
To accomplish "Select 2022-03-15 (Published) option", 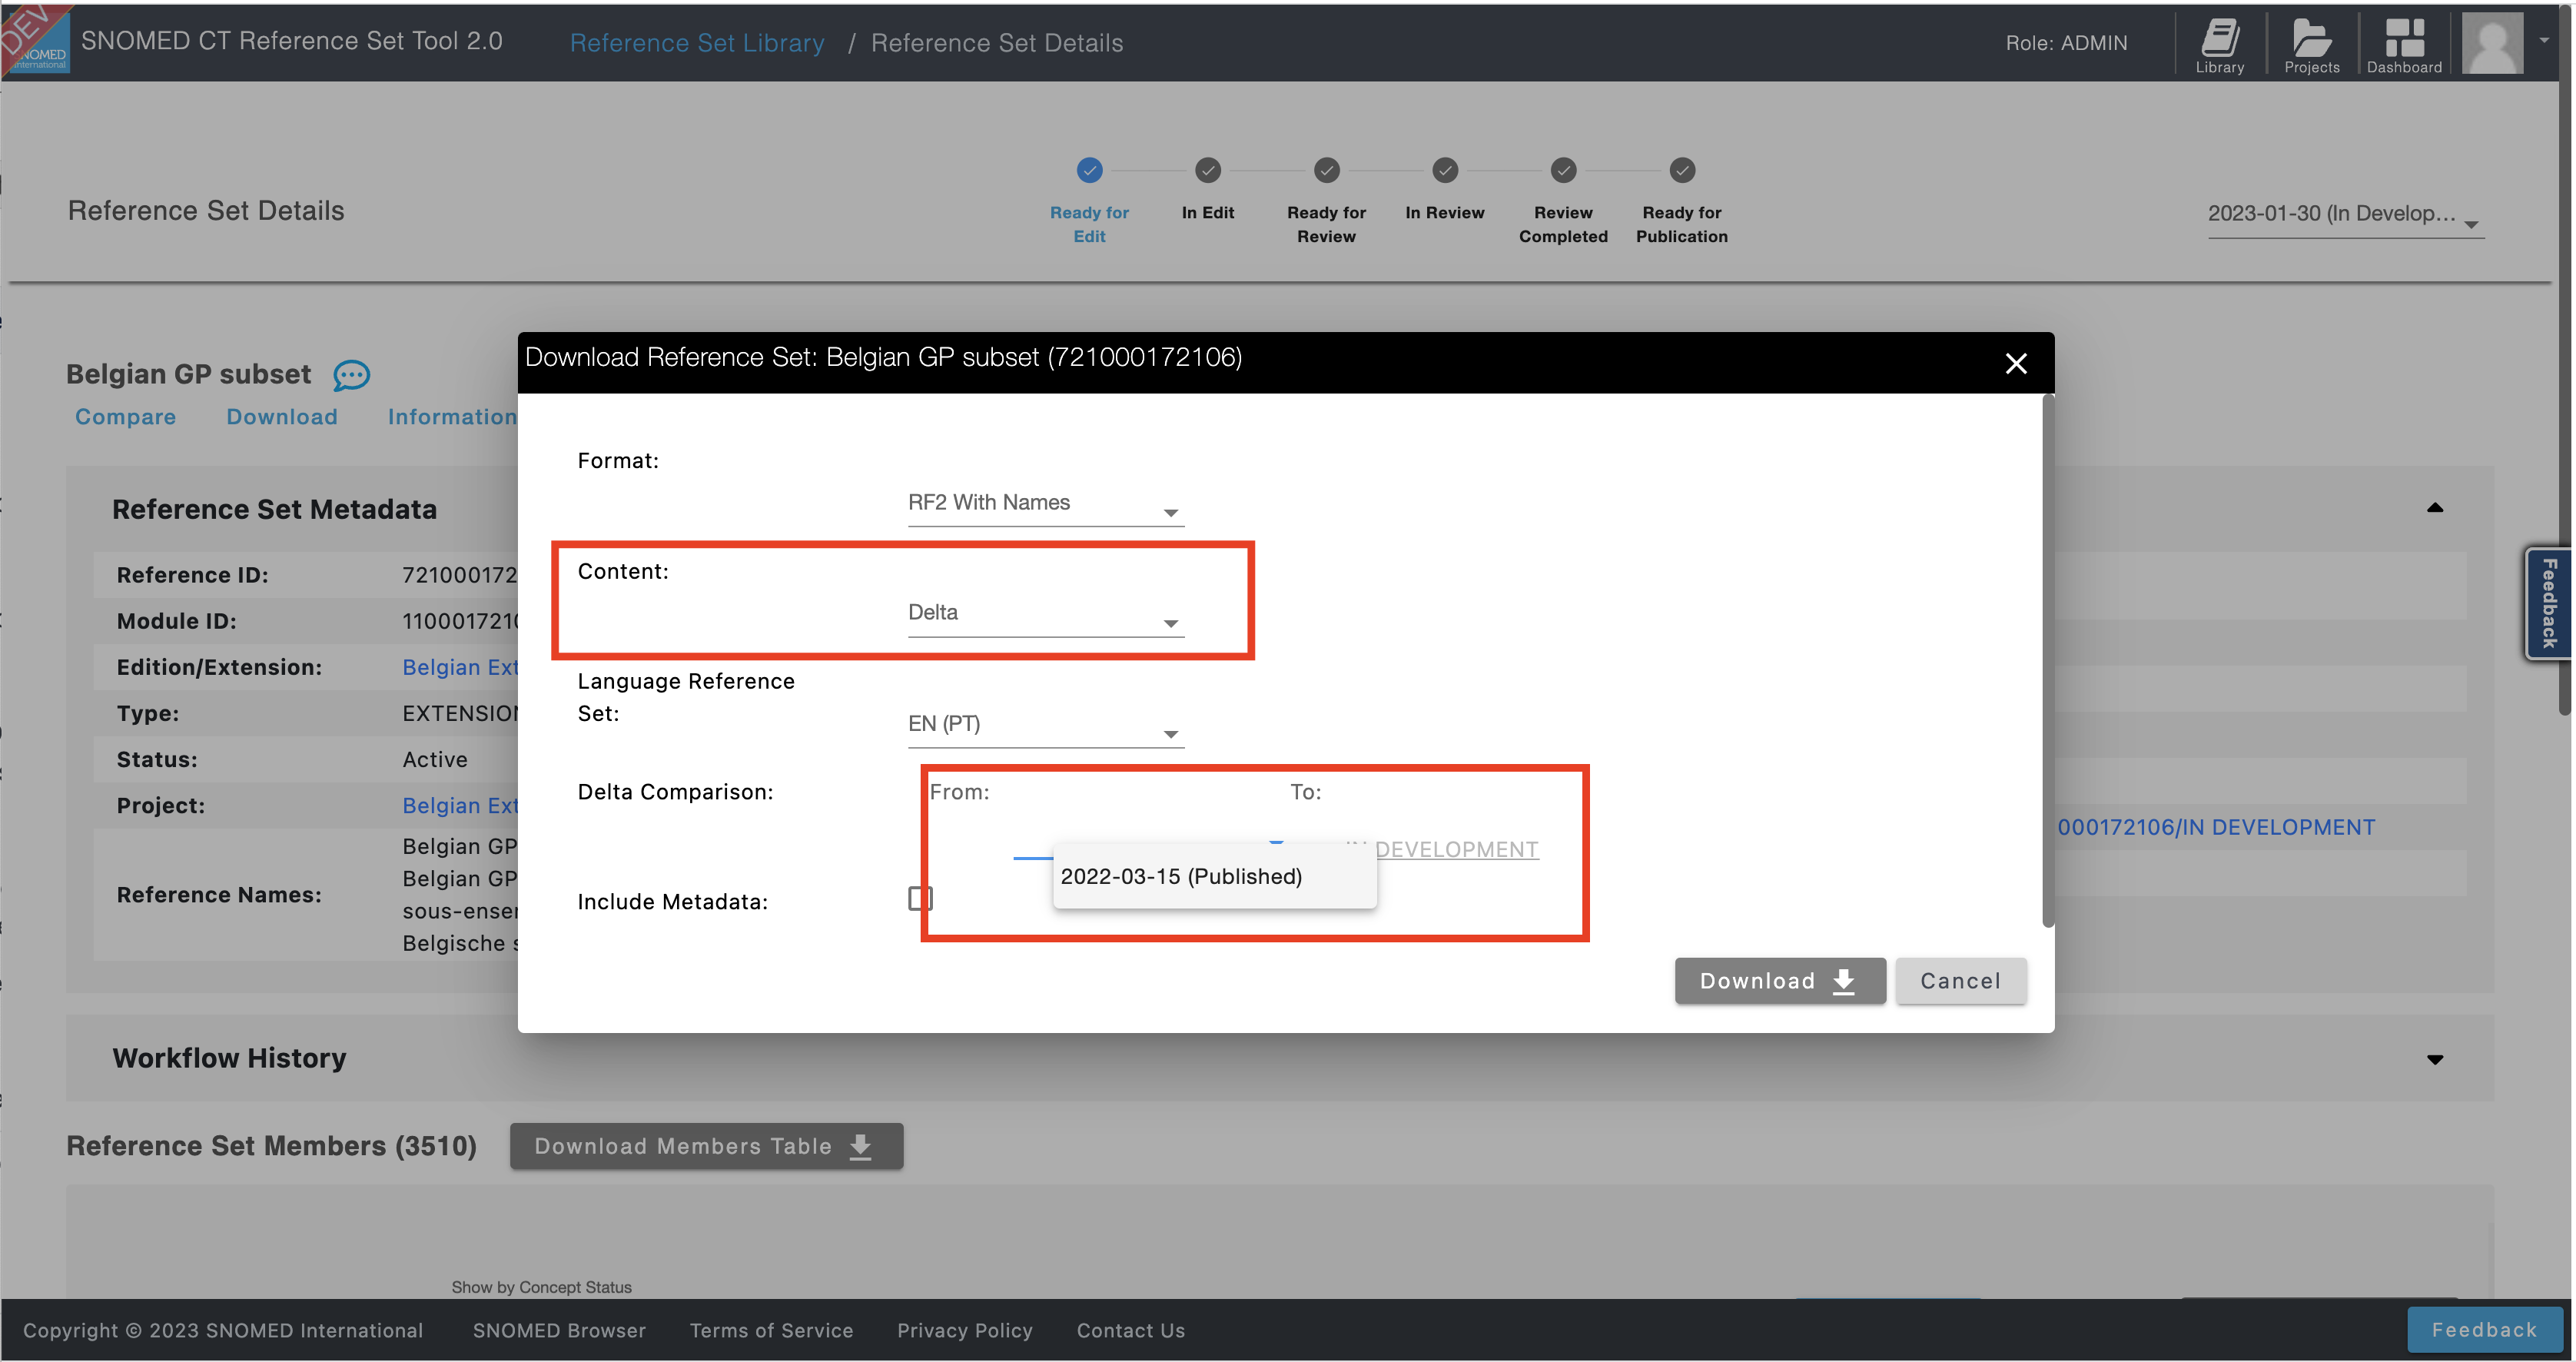I will point(1214,876).
